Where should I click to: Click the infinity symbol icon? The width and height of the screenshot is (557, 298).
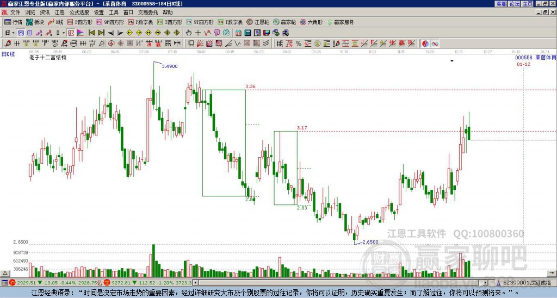click(435, 44)
